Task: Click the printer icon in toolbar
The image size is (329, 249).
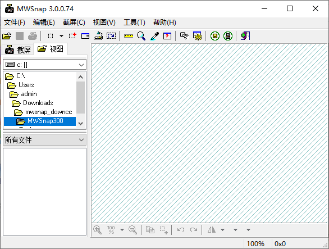Action: coord(33,36)
